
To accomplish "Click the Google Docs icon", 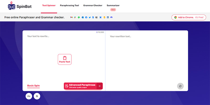I will tap(93, 17).
